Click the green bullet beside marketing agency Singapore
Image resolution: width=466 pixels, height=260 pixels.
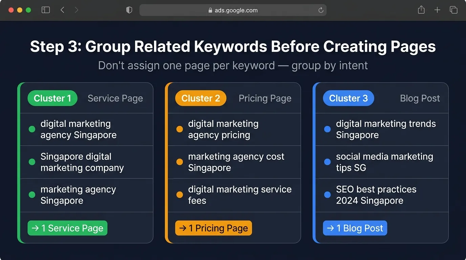tap(32, 195)
